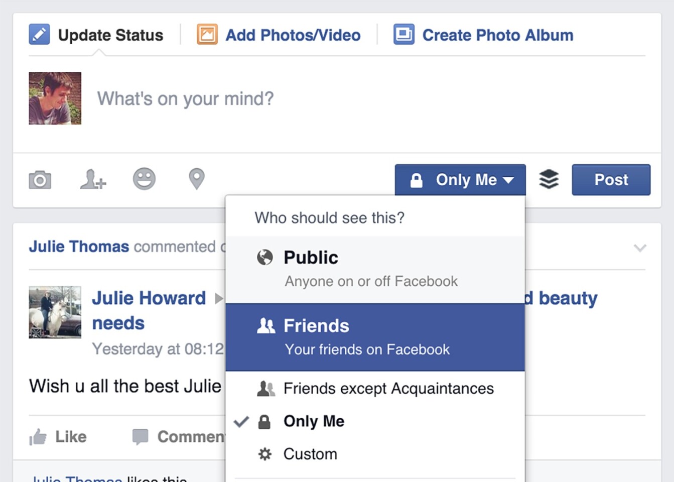Expand the post options chevron

click(640, 248)
